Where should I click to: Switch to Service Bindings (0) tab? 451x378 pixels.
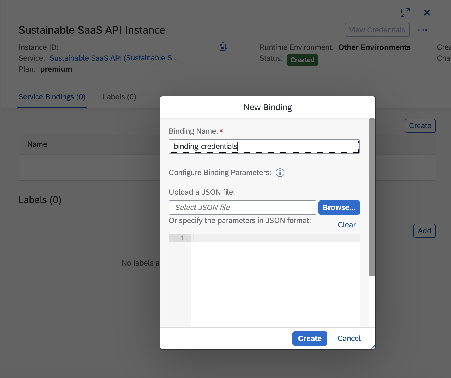pyautogui.click(x=52, y=97)
